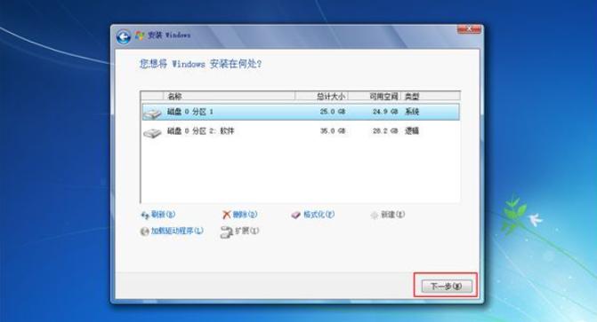597x322 pixels.
Task: Click the 加载驱动程序 disc icon
Action: point(145,232)
